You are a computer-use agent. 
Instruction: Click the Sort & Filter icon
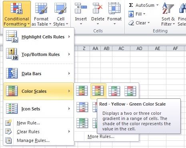tap(168, 8)
